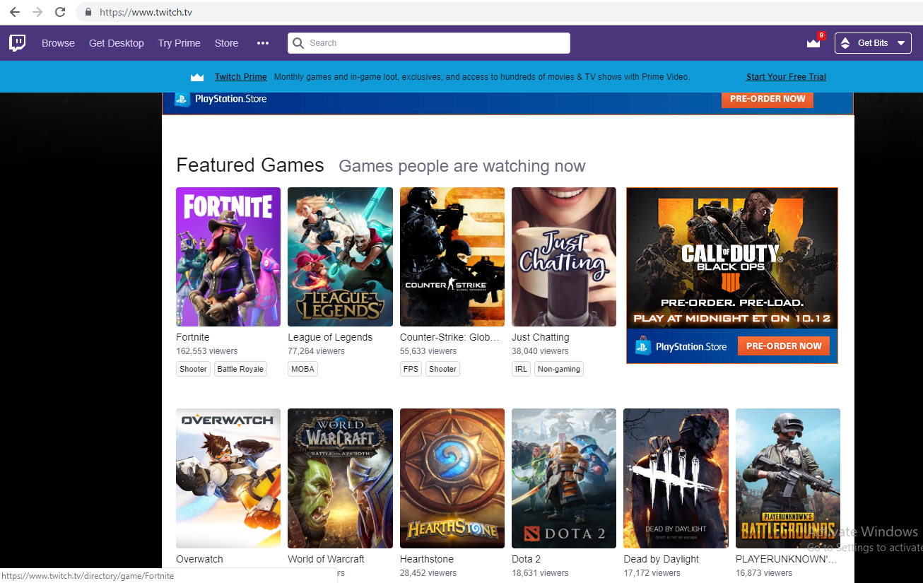Click the crown icon in Prime banner

tap(197, 77)
